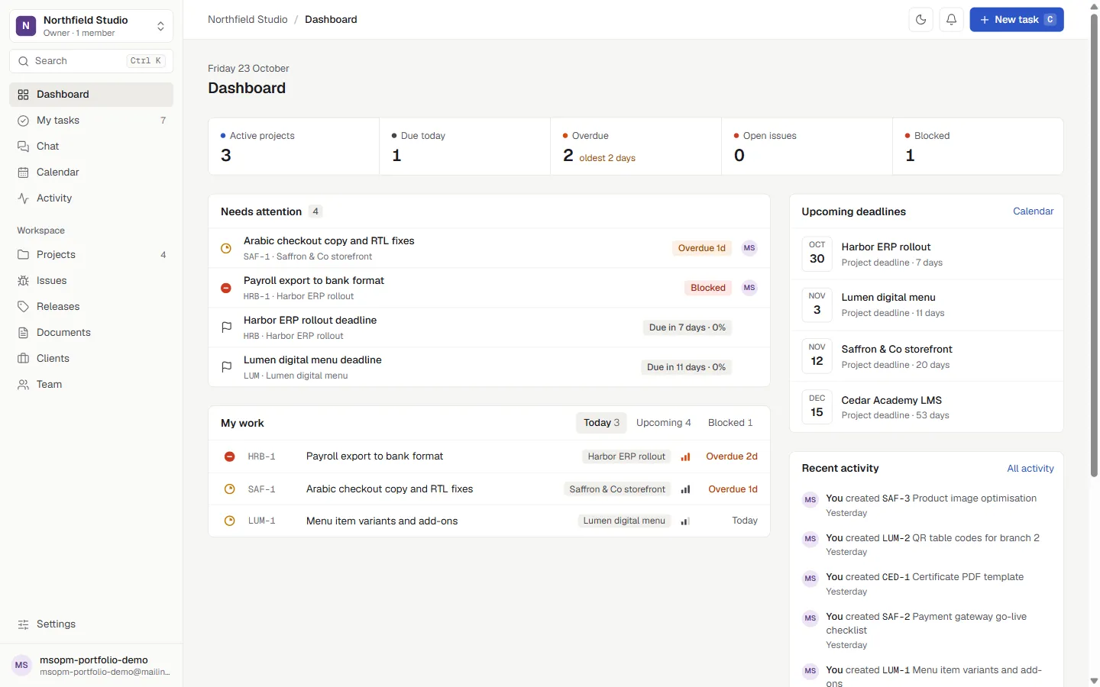The height and width of the screenshot is (687, 1100).
Task: Click the Oct 30 Harbor ERP rollout deadline
Action: tap(926, 254)
